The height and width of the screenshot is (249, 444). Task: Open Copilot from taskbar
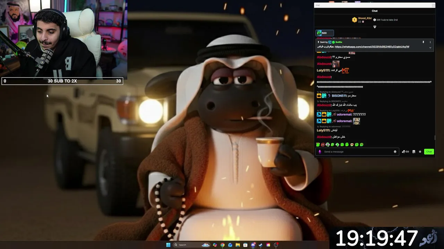click(215, 245)
